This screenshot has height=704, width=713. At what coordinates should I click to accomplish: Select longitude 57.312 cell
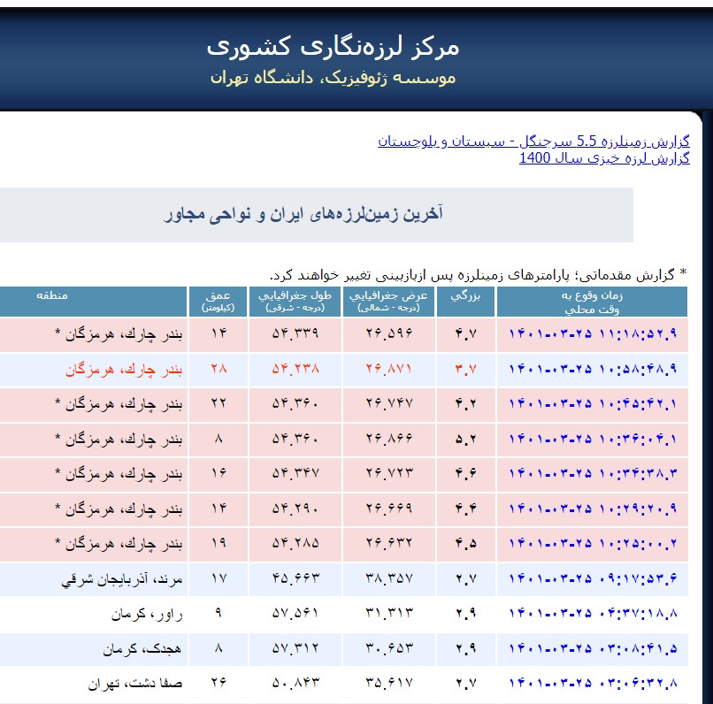pos(295,648)
